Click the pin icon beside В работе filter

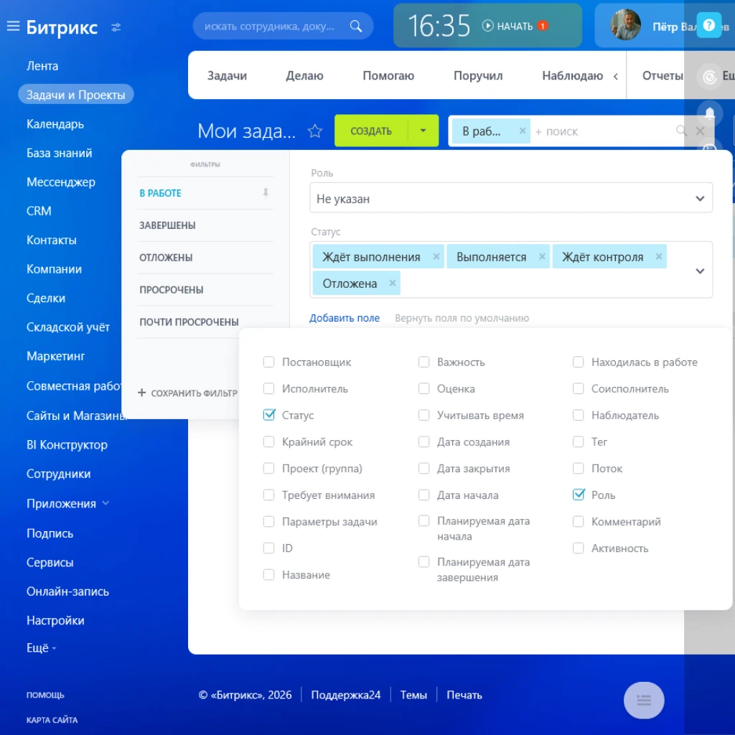[x=266, y=192]
